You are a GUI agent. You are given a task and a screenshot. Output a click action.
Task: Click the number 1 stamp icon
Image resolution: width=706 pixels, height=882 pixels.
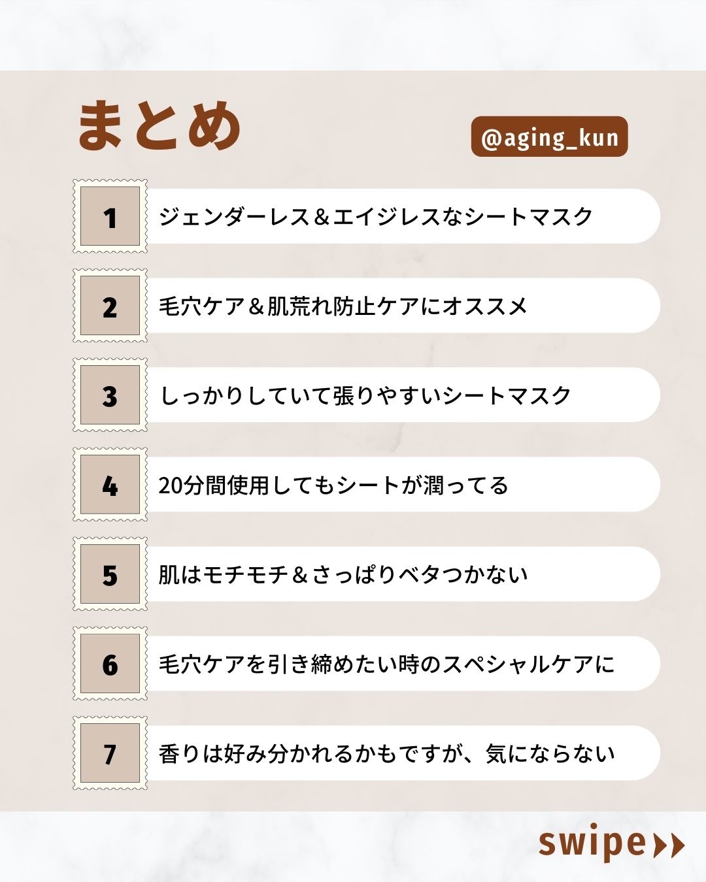(x=110, y=216)
